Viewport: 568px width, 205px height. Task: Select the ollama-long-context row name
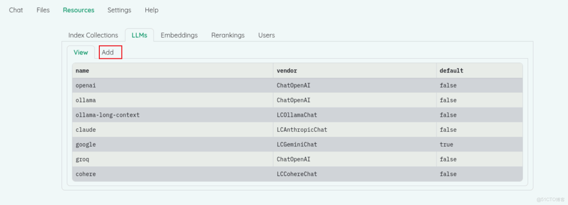pos(172,115)
